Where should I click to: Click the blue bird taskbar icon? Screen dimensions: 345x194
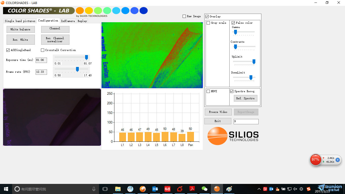pos(130,189)
